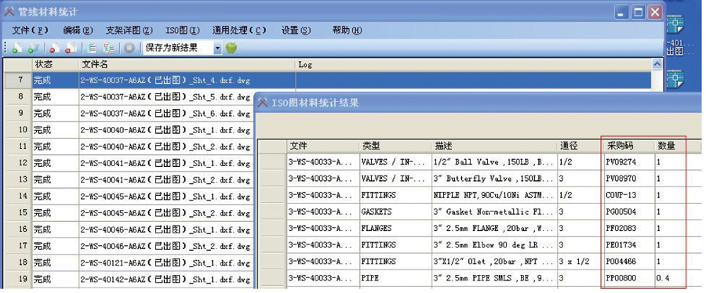706x293 pixels.
Task: Click purchase code PO04466
Action: coord(621,262)
